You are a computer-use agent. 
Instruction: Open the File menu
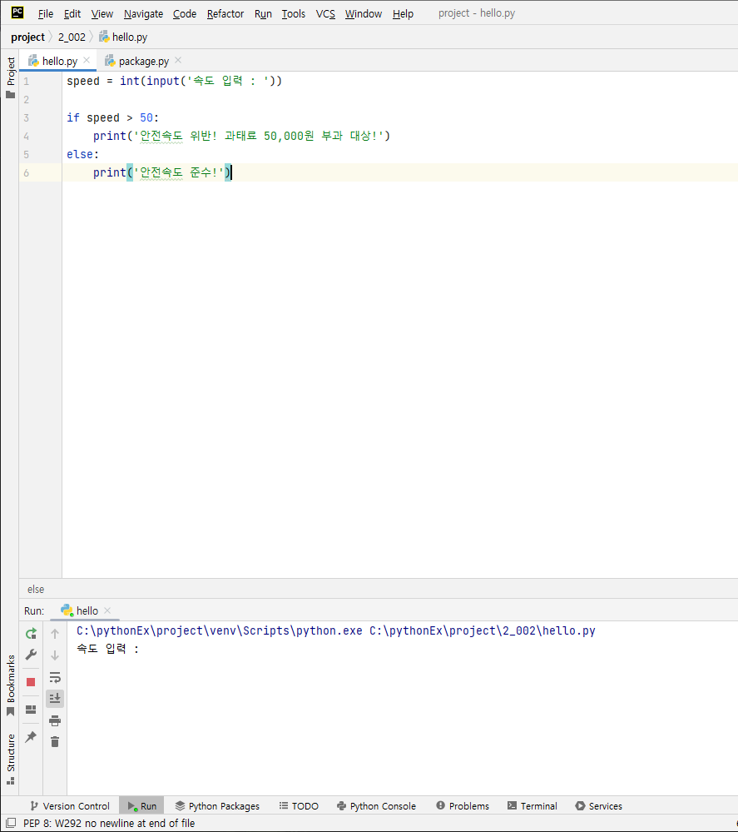pos(46,14)
